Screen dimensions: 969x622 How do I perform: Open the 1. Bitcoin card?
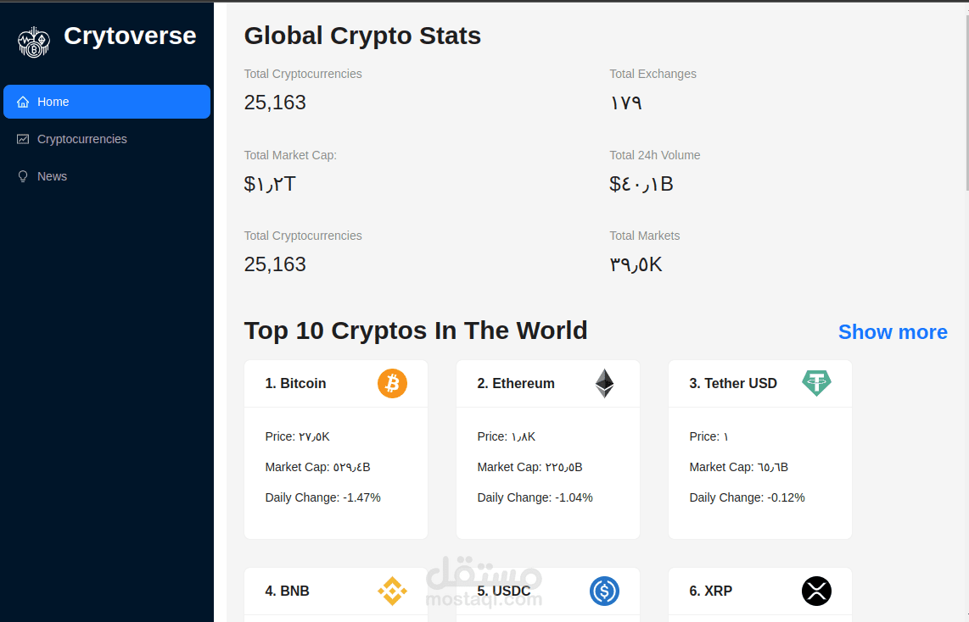tap(335, 449)
